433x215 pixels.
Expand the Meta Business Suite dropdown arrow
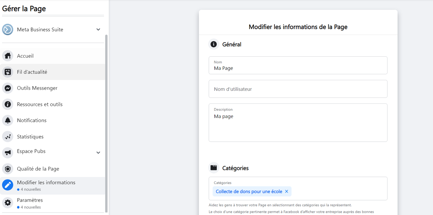coord(98,30)
